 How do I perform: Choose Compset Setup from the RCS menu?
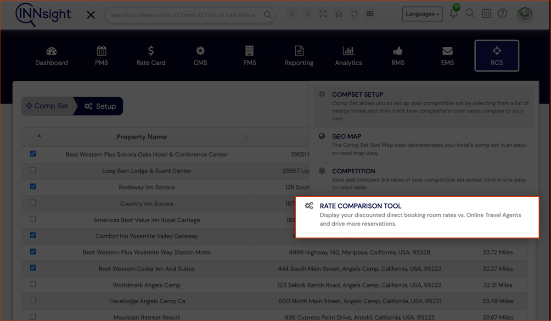424,106
